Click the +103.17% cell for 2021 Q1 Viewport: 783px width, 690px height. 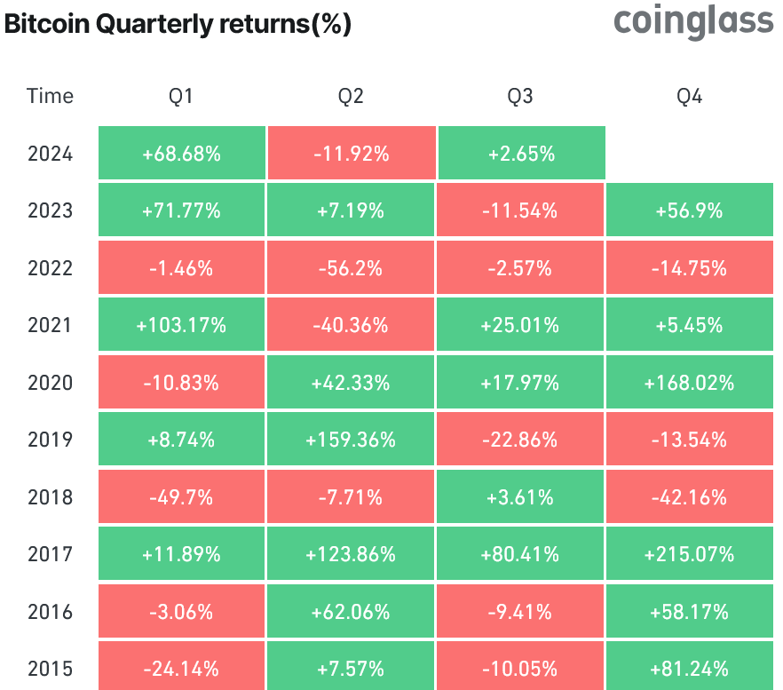(x=181, y=325)
